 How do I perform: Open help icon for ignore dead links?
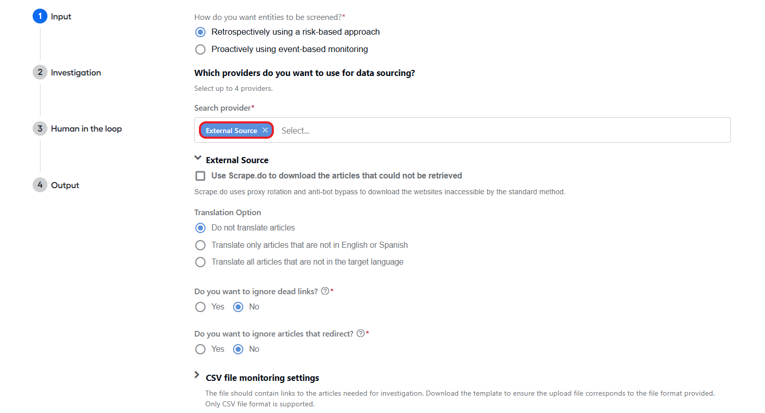pyautogui.click(x=325, y=291)
